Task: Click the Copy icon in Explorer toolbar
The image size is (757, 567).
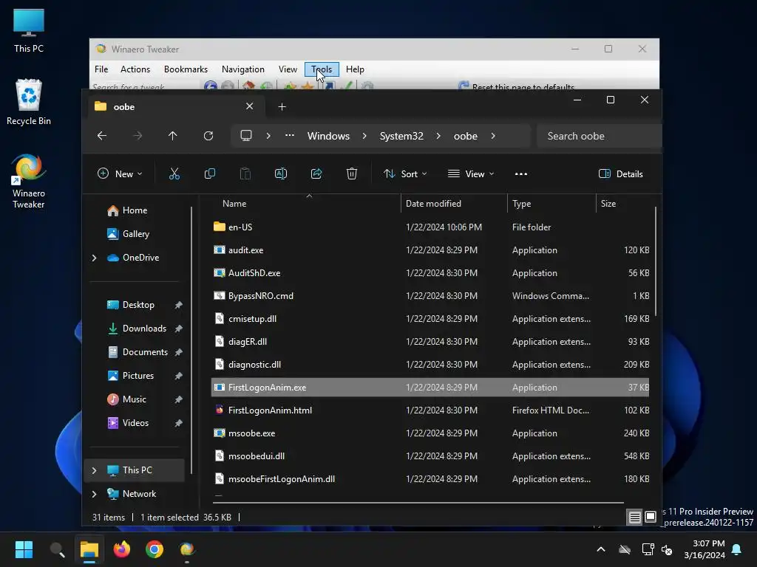Action: [x=209, y=174]
